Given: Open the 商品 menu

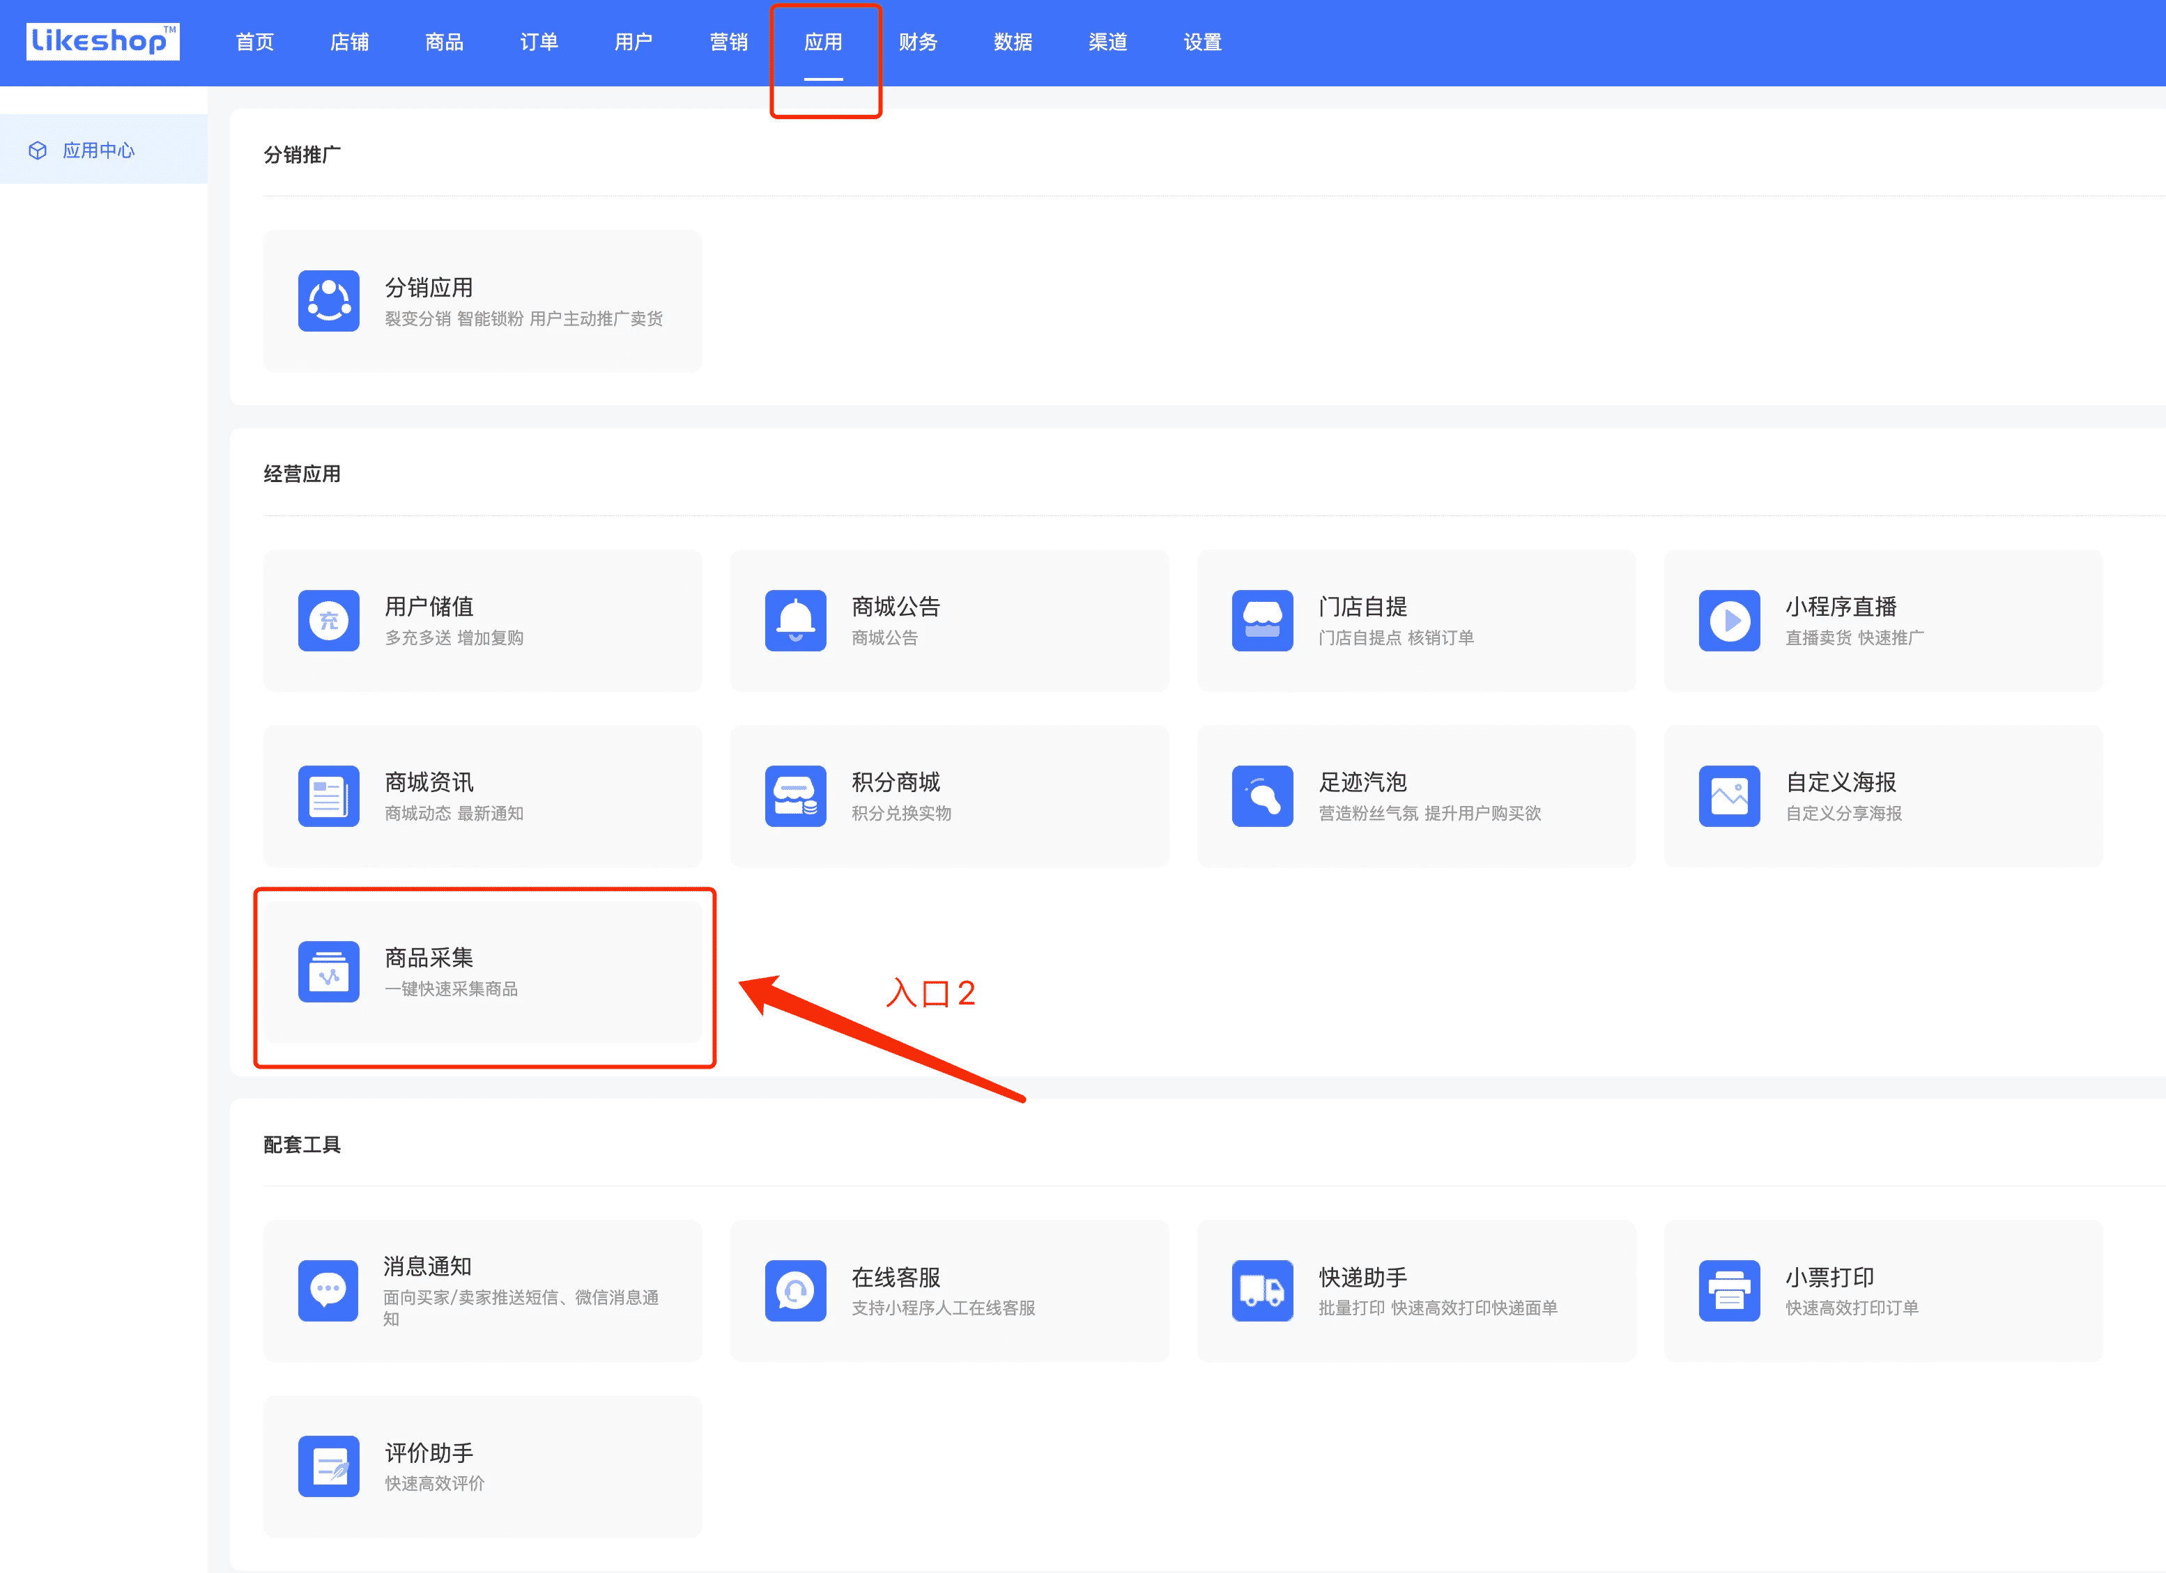Looking at the screenshot, I should (x=444, y=42).
